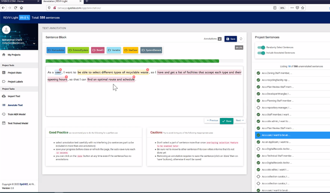330x193 pixels.
Task: Switch to the SYSDICE.COM - Home tab
Action: point(21,2)
